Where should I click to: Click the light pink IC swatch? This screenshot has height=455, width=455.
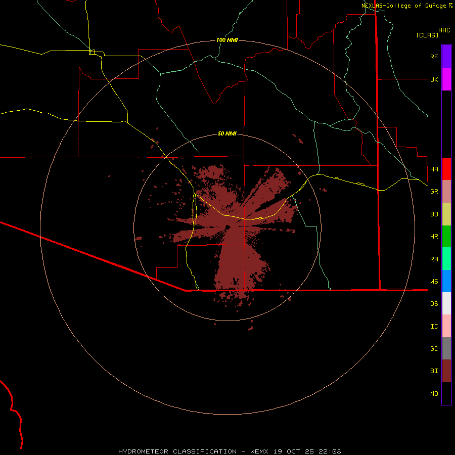(446, 326)
